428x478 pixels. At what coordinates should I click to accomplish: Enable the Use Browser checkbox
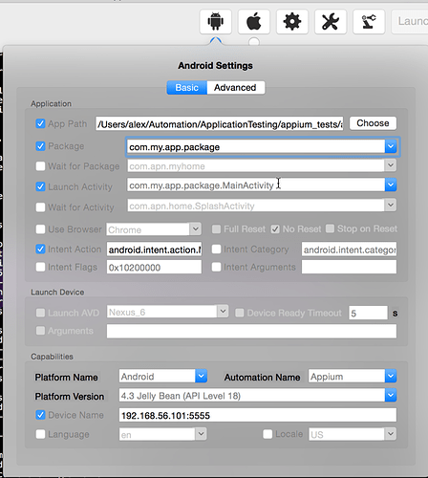tap(40, 229)
